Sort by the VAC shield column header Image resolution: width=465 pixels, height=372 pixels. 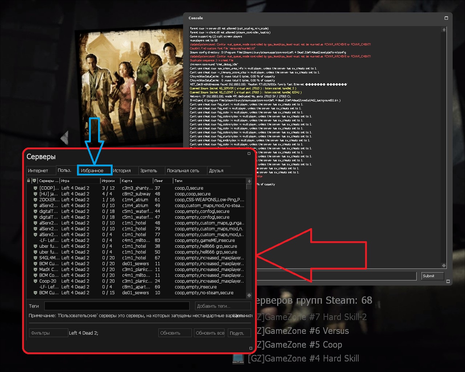click(34, 181)
